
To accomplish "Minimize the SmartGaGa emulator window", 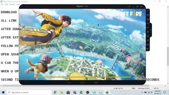I will pos(133,7).
